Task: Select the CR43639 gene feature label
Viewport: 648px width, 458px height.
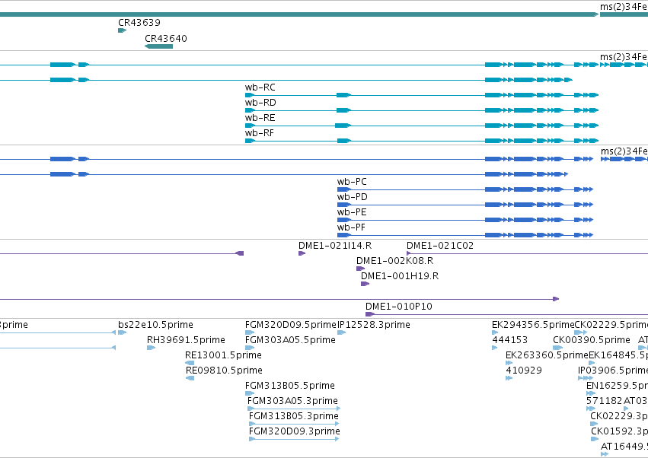Action: click(x=139, y=23)
